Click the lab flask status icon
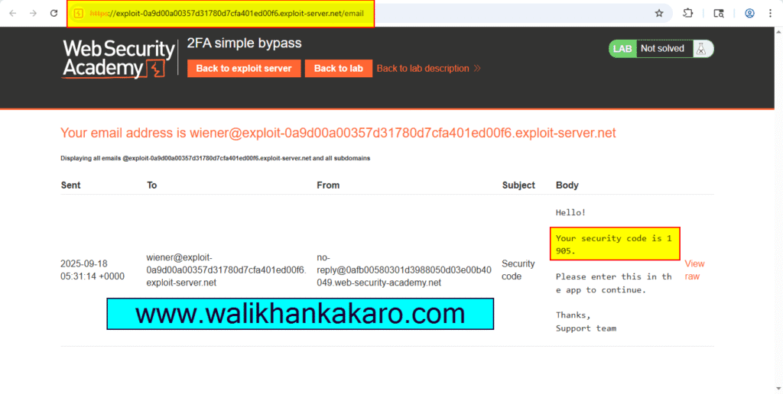The width and height of the screenshot is (783, 394). click(x=702, y=49)
